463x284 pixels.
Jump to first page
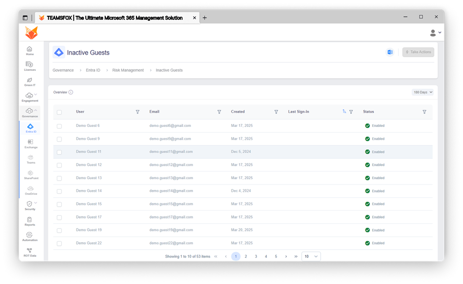[216, 256]
